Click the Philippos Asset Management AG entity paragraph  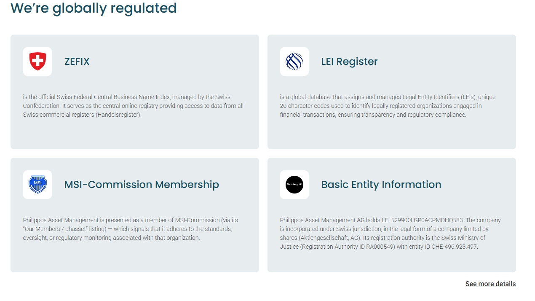390,233
